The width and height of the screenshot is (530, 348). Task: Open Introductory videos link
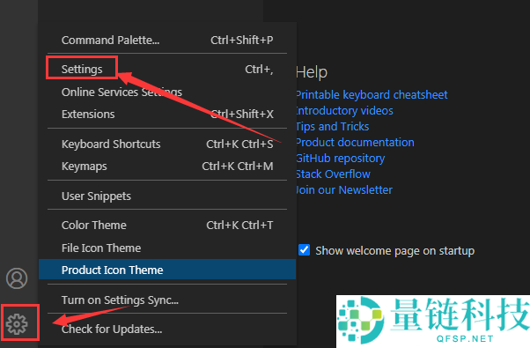[344, 111]
